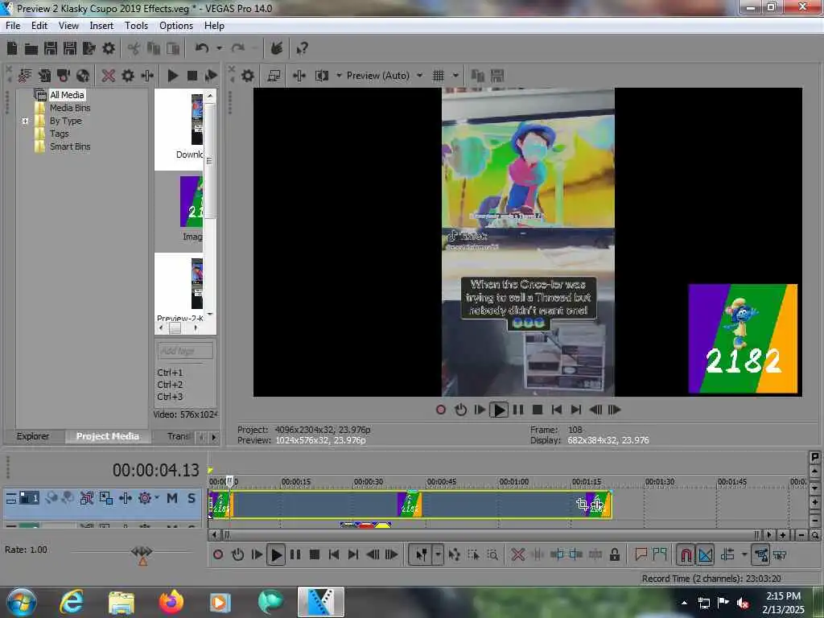Click the Redo arrow icon
824x618 pixels.
coord(238,48)
